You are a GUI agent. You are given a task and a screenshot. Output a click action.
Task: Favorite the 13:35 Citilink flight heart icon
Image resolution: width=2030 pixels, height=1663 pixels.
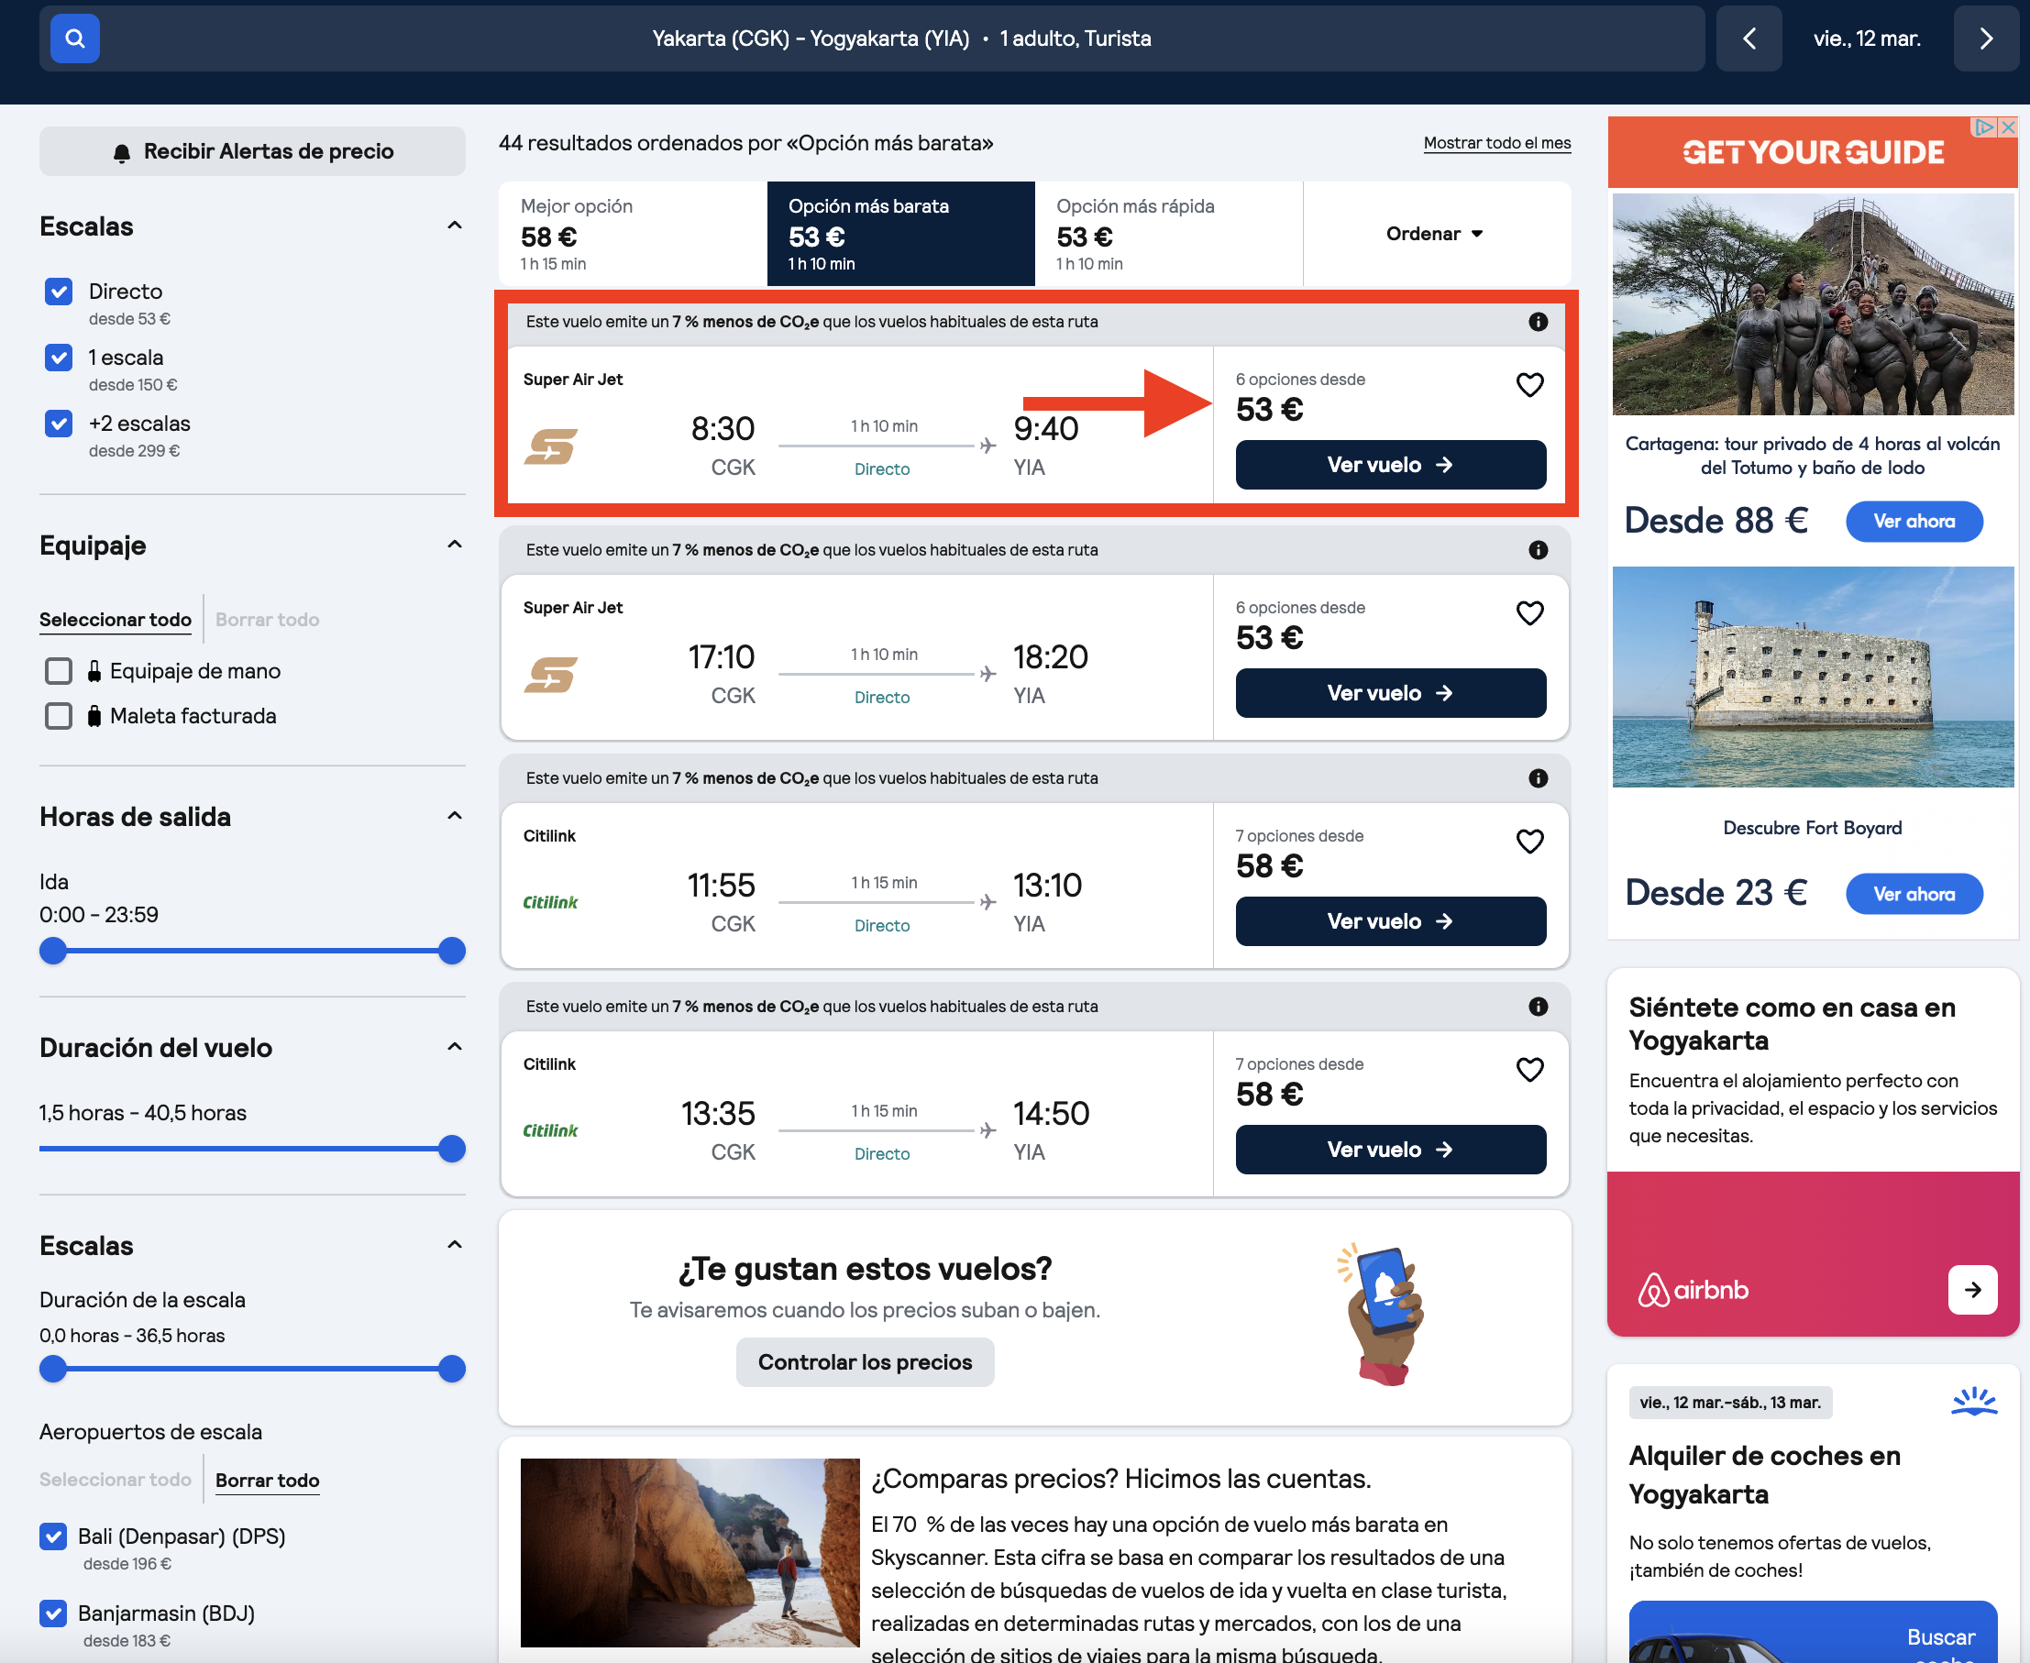[1530, 1068]
